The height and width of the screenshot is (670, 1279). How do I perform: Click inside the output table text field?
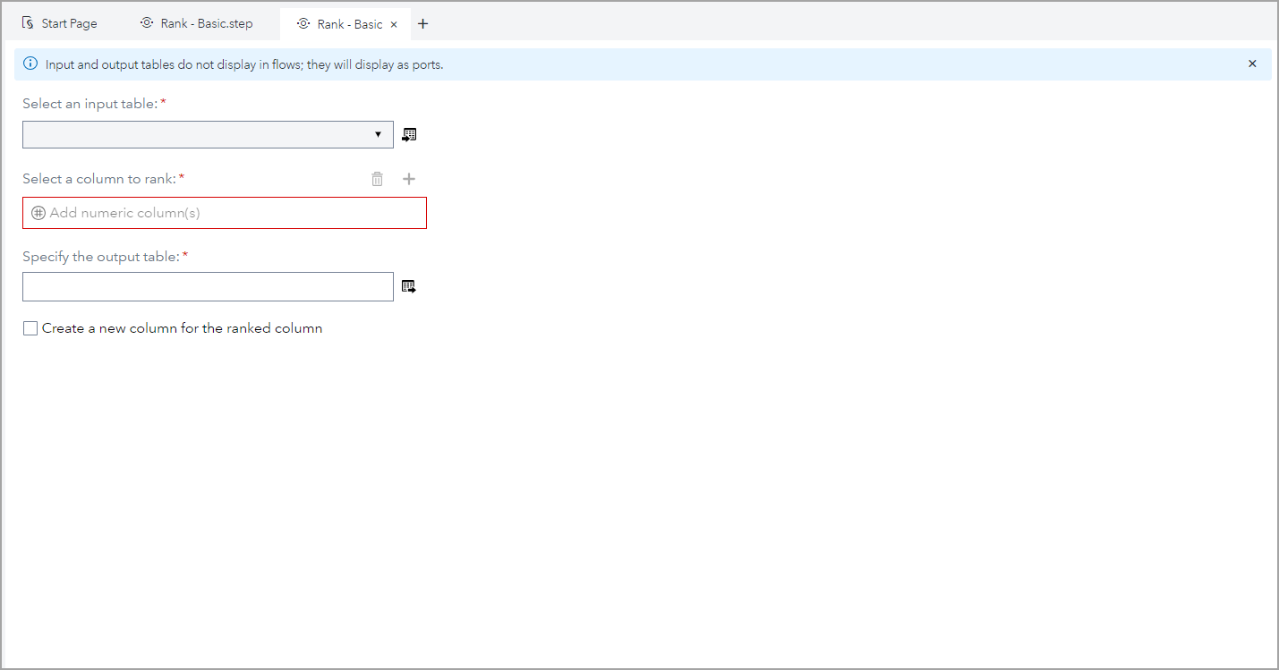(206, 286)
